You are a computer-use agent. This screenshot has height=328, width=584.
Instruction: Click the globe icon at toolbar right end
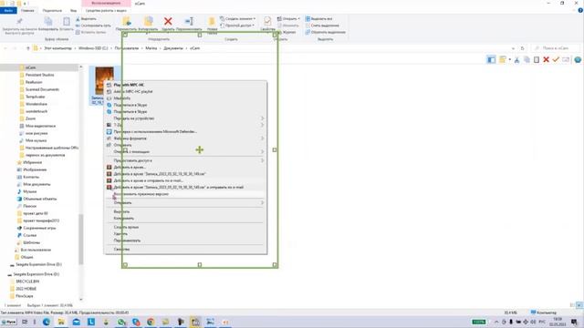[578, 59]
